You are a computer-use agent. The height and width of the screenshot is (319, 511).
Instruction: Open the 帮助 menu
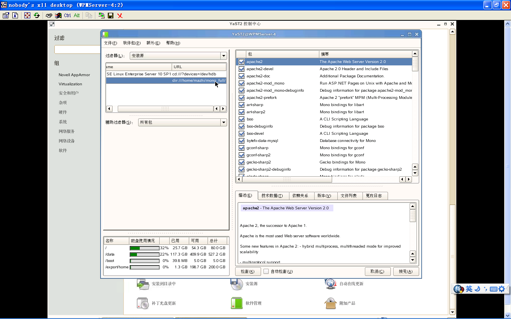pyautogui.click(x=173, y=43)
